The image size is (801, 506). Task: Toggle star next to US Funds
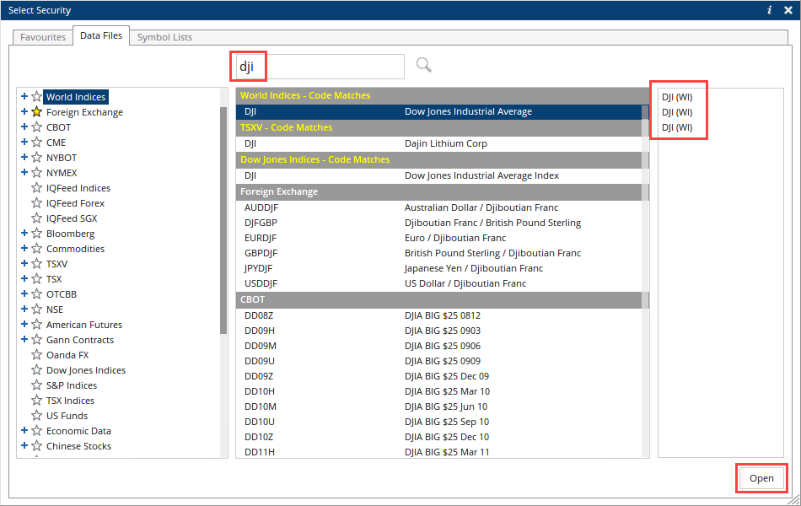37,415
